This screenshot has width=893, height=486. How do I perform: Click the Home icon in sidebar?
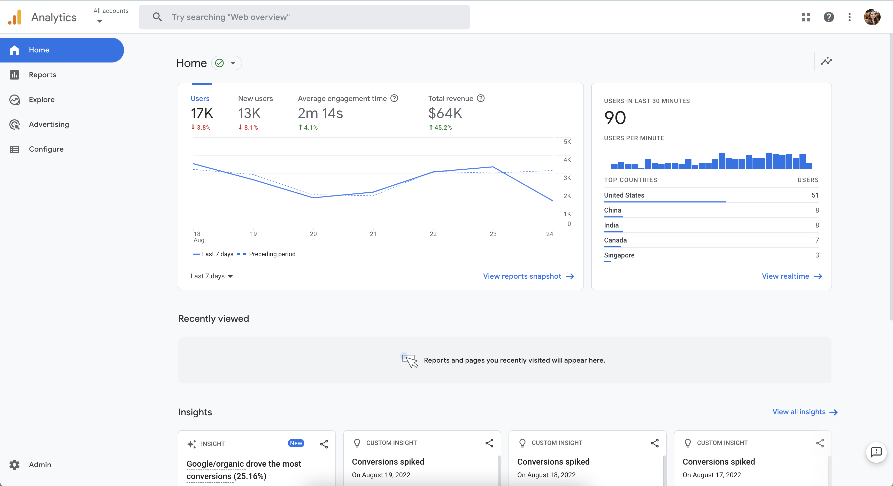pyautogui.click(x=14, y=50)
